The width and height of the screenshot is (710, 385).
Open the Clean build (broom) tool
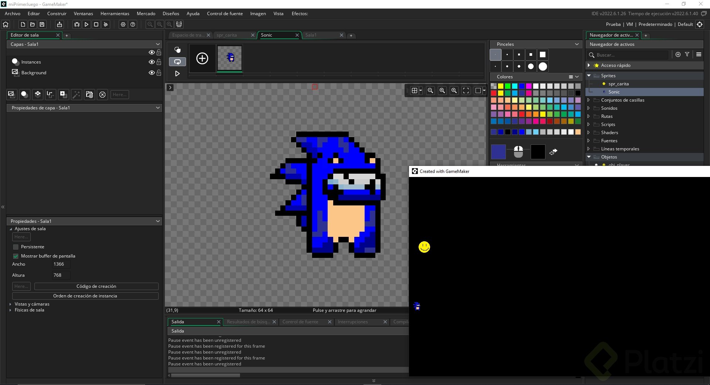(x=106, y=24)
